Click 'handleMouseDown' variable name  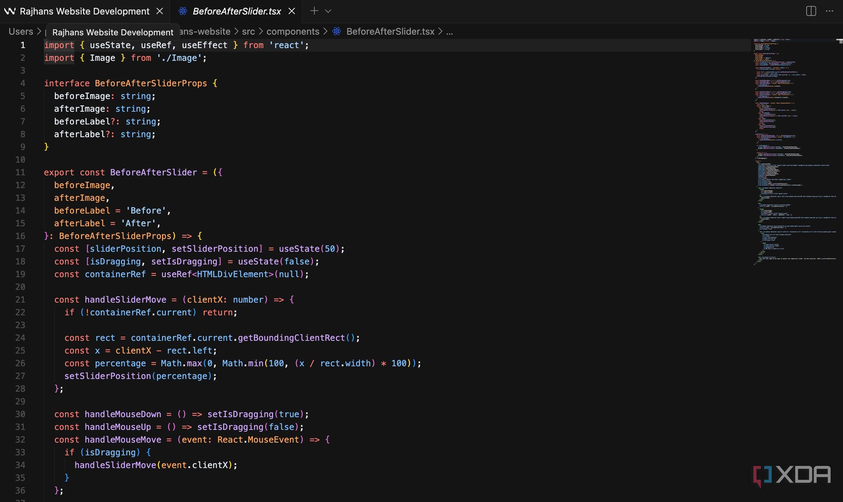[x=123, y=414]
